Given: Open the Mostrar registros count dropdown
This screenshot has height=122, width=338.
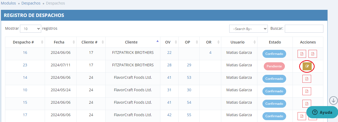Looking at the screenshot, I should 31,29.
